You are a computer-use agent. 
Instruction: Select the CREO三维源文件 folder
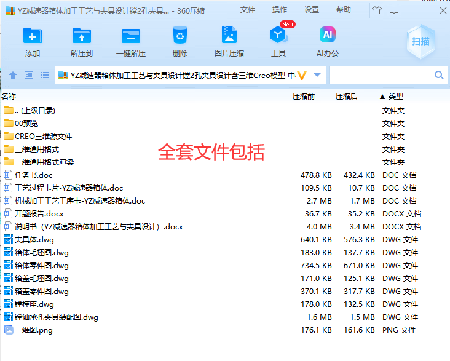pos(38,137)
